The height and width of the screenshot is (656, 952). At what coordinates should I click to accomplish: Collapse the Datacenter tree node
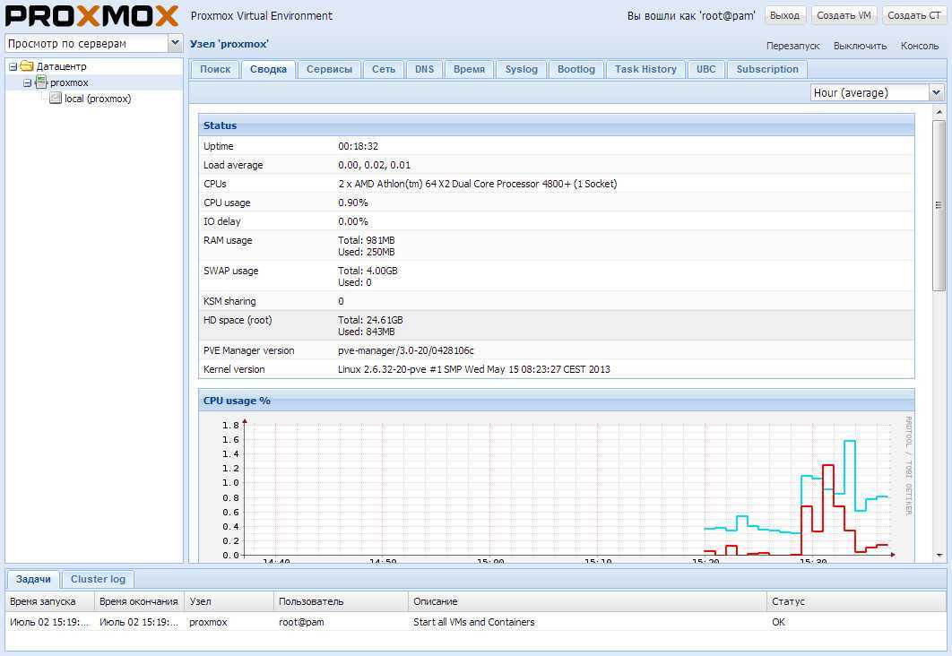(x=13, y=66)
